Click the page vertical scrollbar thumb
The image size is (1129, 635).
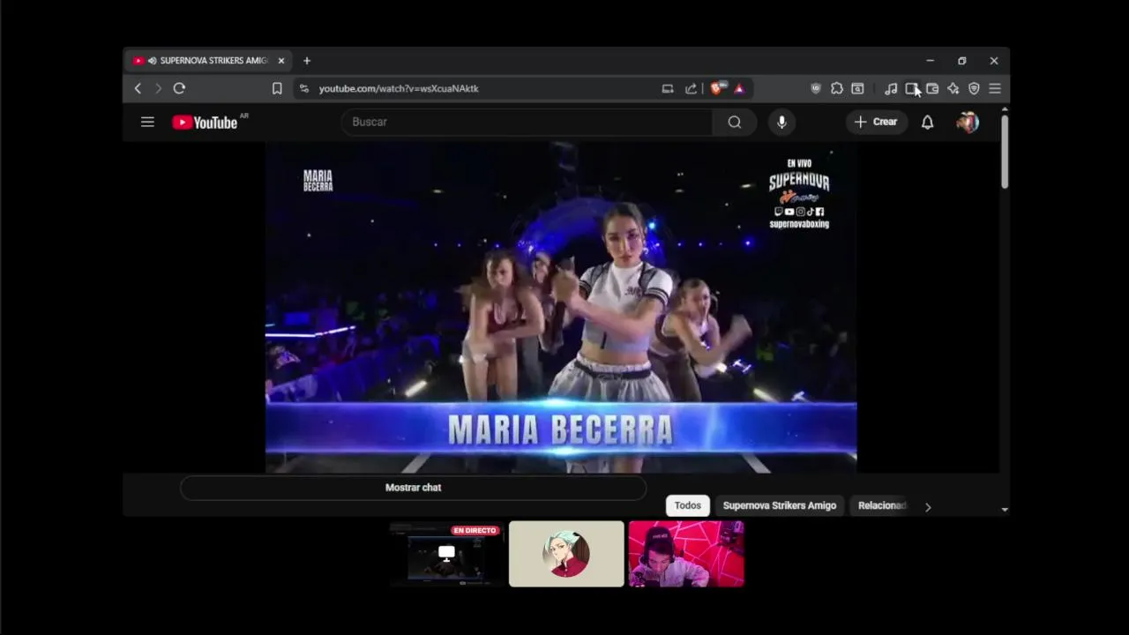1005,151
